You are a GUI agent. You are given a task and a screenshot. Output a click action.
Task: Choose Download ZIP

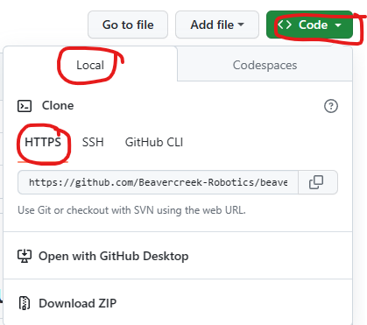[x=178, y=303]
